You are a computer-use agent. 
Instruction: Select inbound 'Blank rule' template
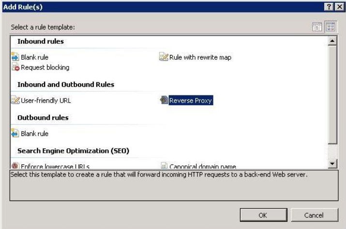[x=34, y=57]
